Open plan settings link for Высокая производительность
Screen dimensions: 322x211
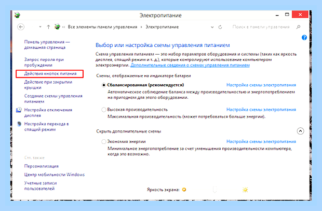pyautogui.click(x=261, y=110)
